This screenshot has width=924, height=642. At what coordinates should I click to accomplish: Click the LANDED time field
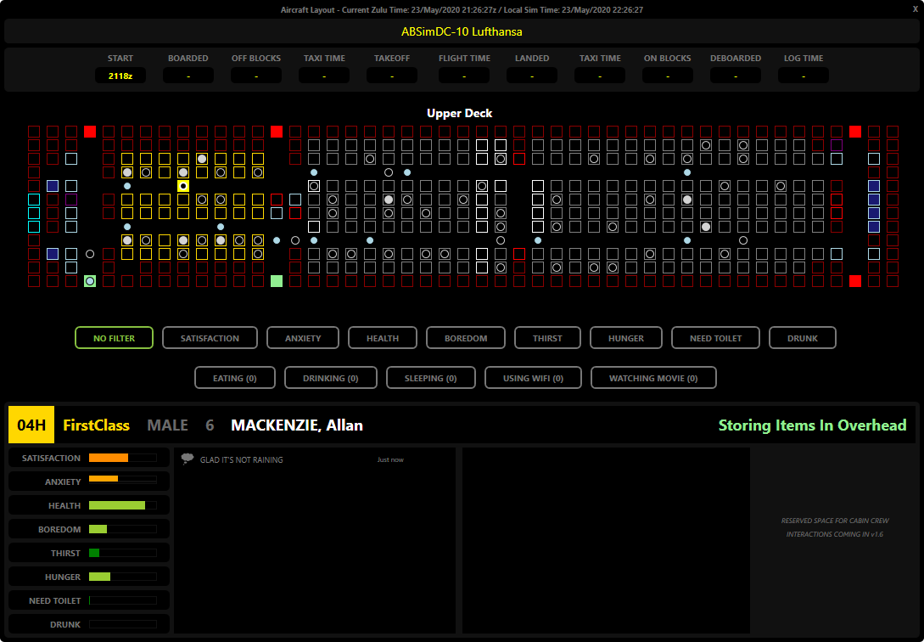pos(532,76)
